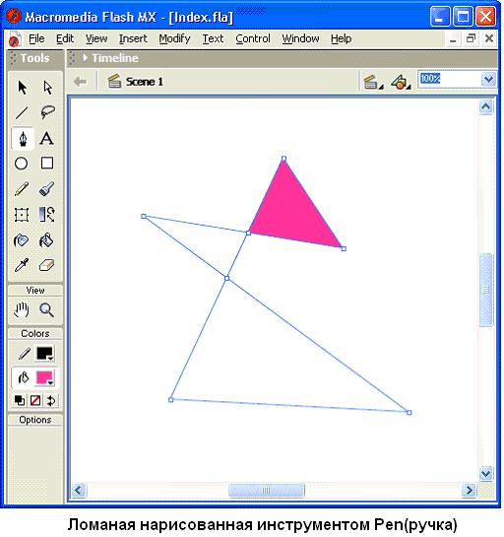
Task: Open the Help menu
Action: tap(341, 38)
